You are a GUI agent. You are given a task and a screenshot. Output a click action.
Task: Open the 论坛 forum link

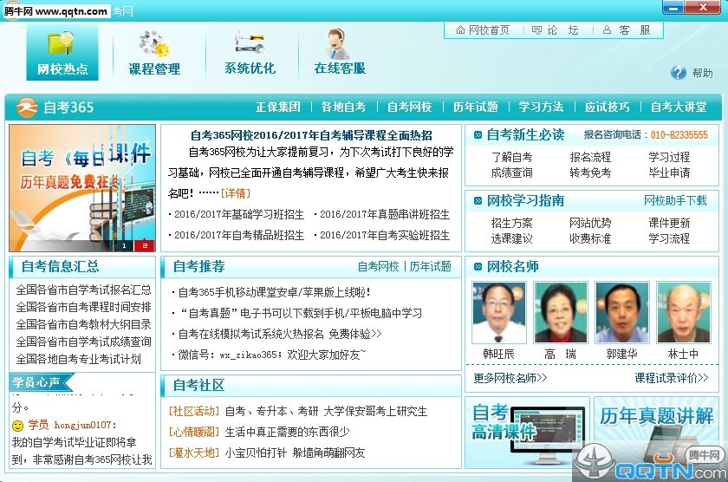coord(555,30)
